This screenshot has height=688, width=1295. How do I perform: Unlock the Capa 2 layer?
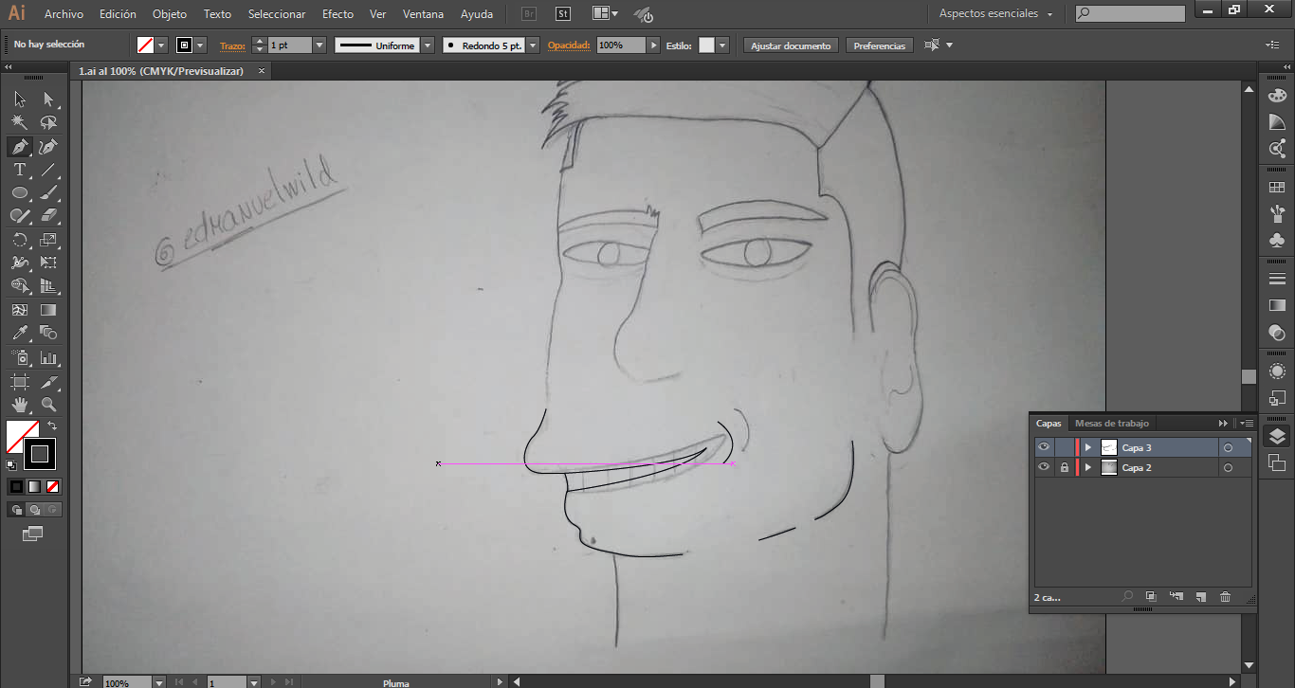click(x=1065, y=467)
